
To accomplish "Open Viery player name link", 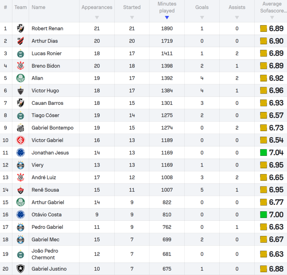I will (37, 165).
